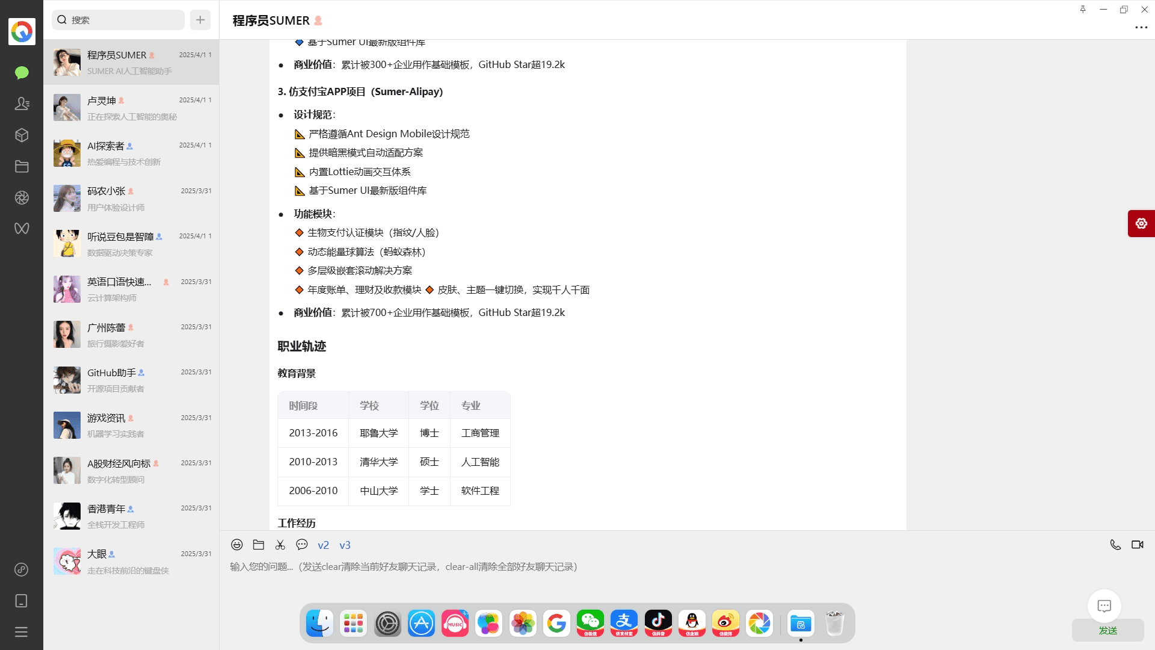This screenshot has height=650, width=1155.
Task: Open the chat with 香港青年
Action: pos(131,516)
